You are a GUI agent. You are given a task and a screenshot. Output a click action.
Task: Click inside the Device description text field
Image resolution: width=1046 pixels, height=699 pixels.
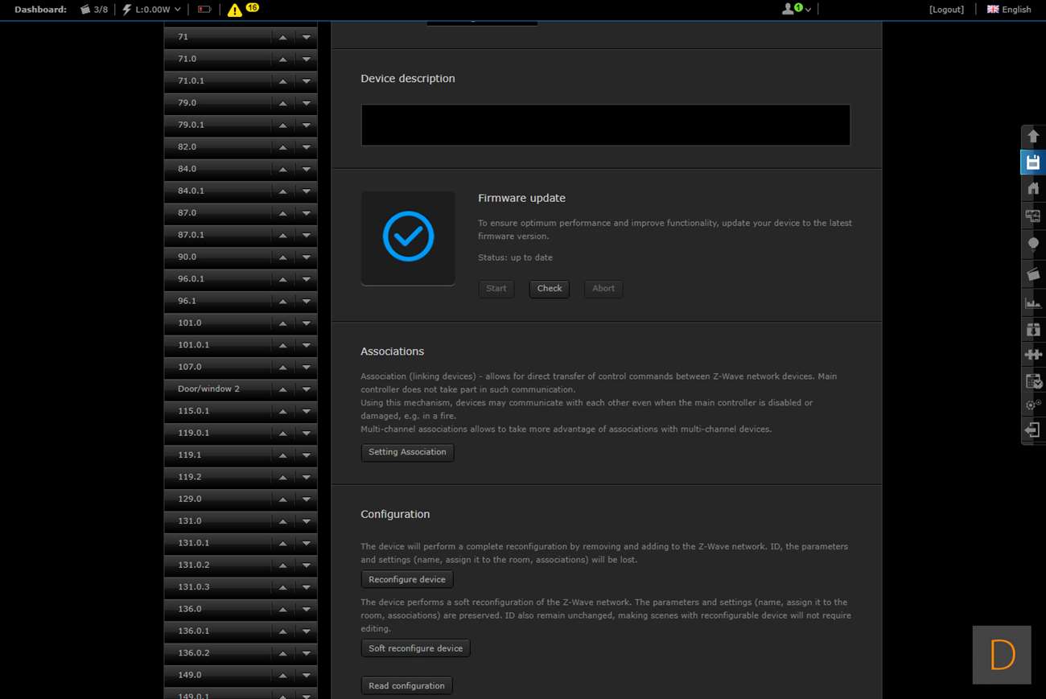[x=605, y=125]
